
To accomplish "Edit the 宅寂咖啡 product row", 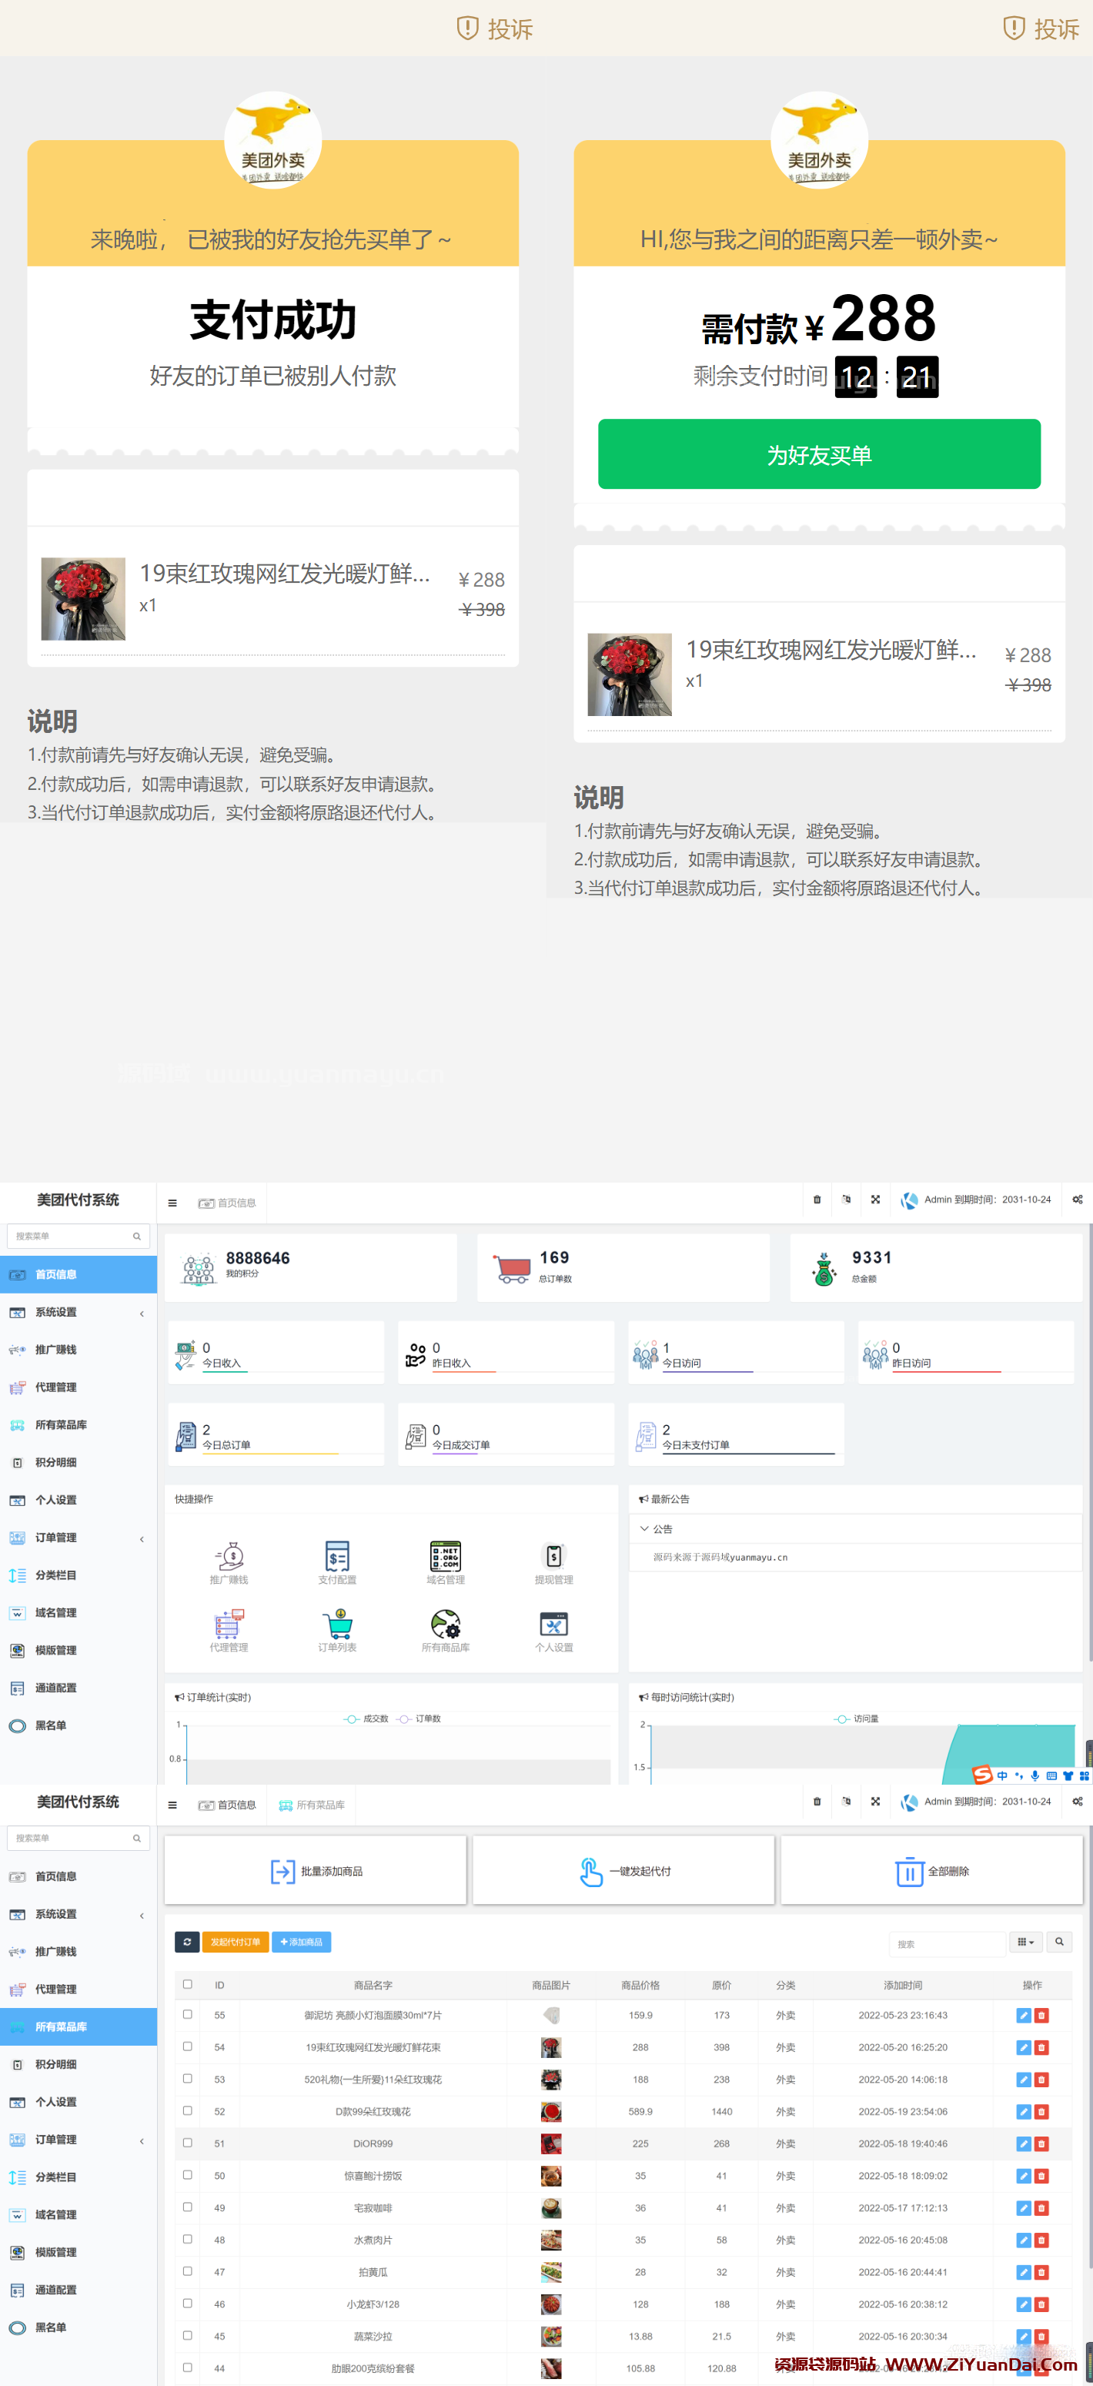I will [1024, 2208].
